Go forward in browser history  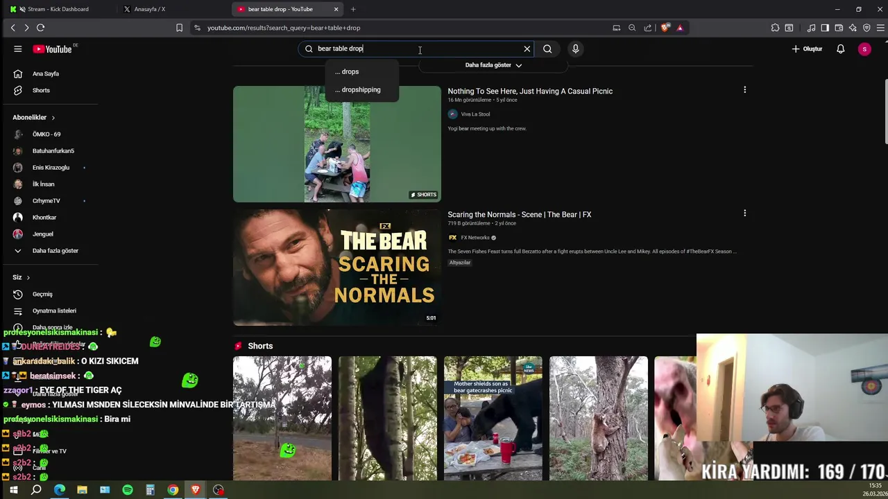pyautogui.click(x=26, y=28)
